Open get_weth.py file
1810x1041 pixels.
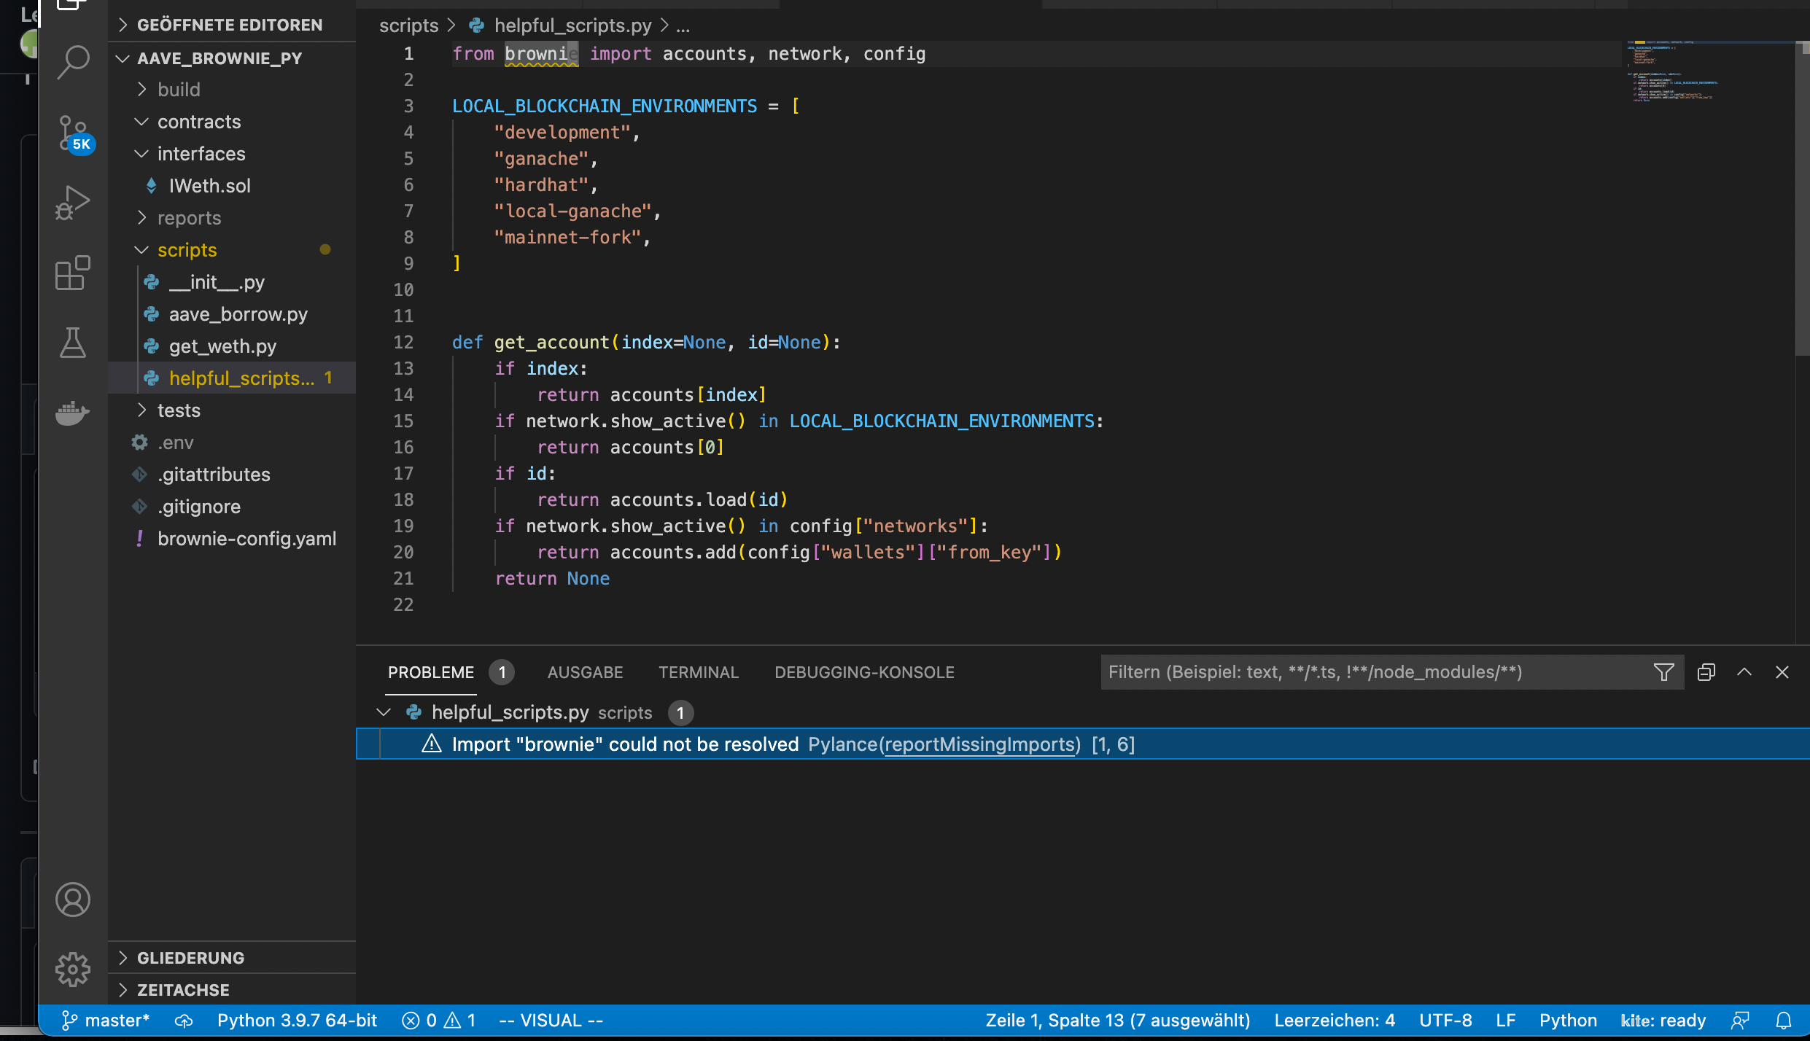click(x=232, y=346)
